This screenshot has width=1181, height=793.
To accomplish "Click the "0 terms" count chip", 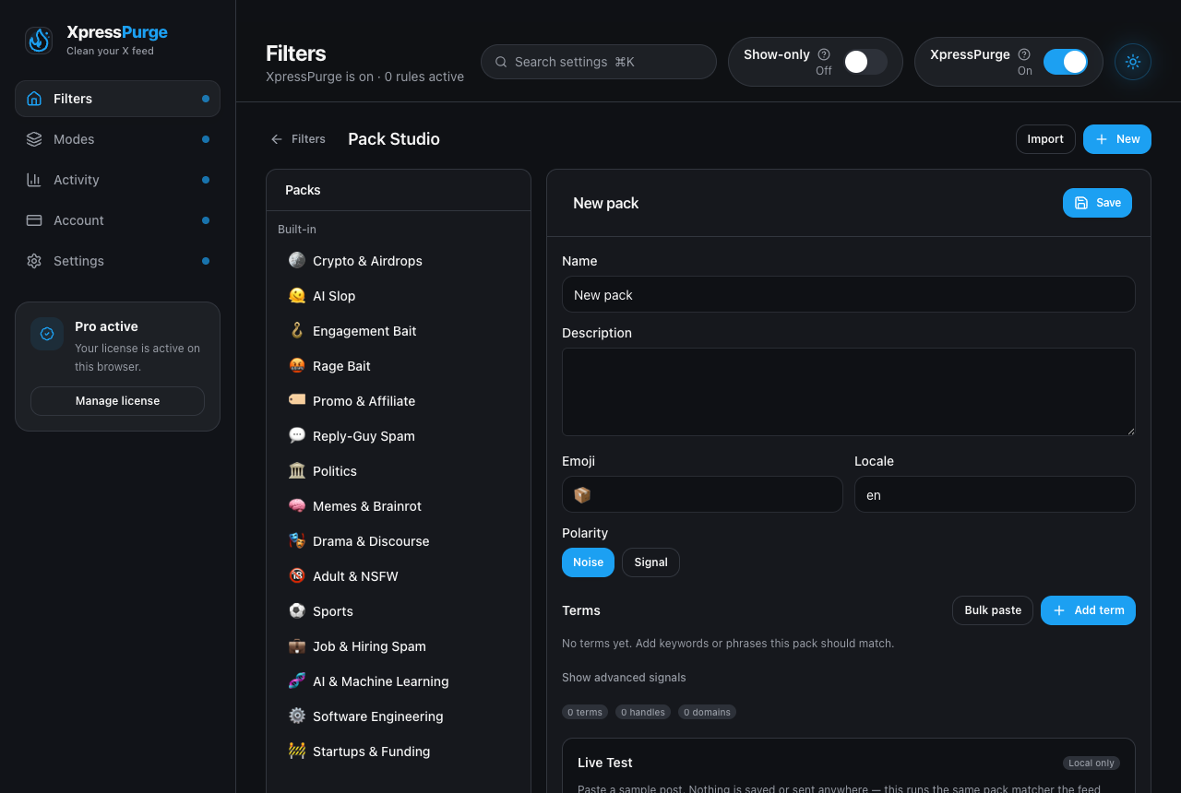I will (585, 712).
